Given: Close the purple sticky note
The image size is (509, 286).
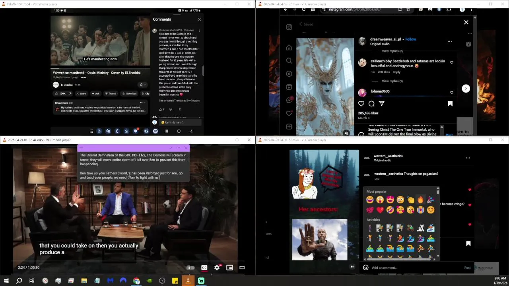Looking at the screenshot, I should [x=186, y=148].
